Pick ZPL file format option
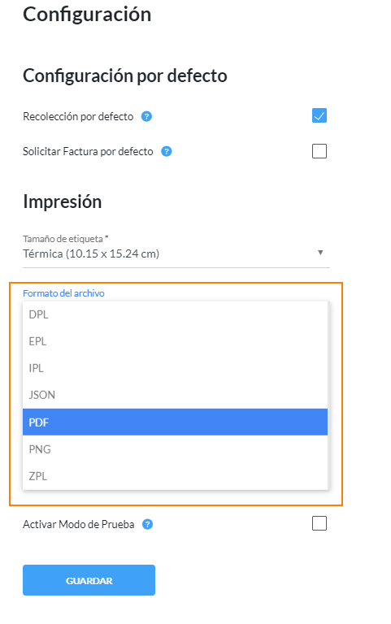 [176, 476]
